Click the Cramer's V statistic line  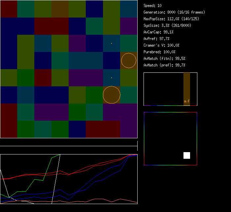pos(161,45)
